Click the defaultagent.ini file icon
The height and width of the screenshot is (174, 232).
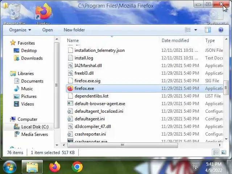70,119
